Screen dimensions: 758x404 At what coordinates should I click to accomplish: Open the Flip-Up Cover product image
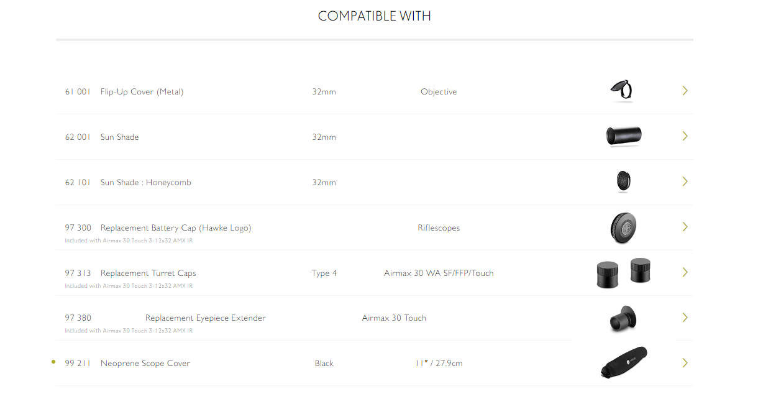click(622, 91)
